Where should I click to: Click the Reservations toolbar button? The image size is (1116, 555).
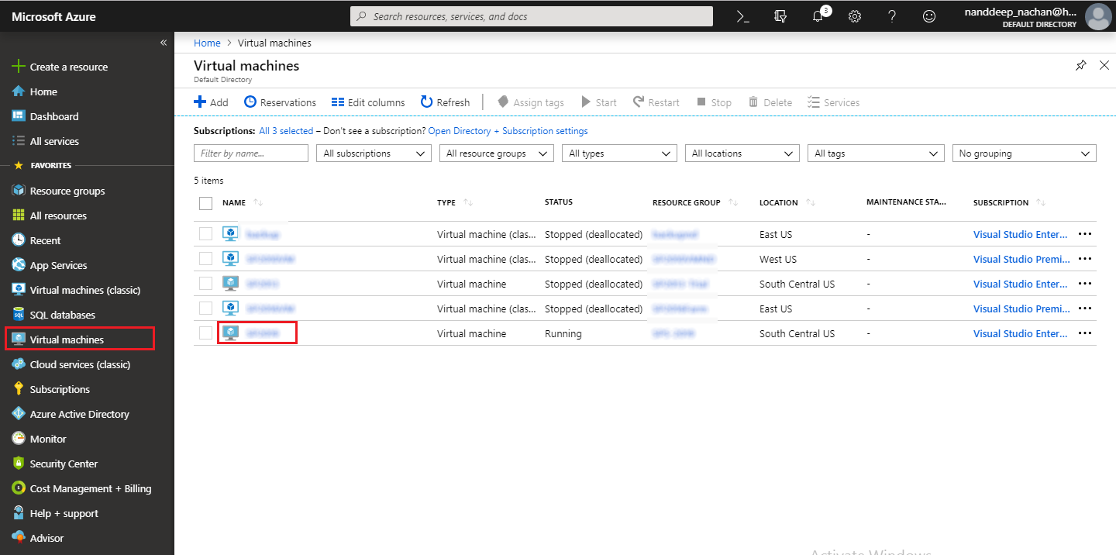(x=280, y=102)
